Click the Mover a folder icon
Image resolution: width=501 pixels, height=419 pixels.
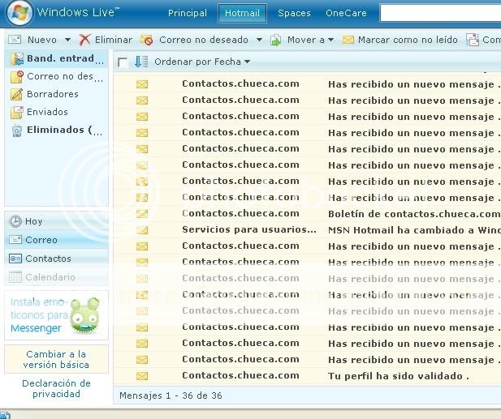pos(276,41)
